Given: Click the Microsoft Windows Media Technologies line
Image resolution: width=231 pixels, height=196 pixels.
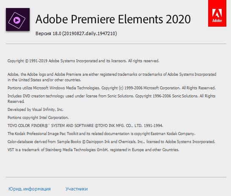Looking at the screenshot, I should coord(112,88).
